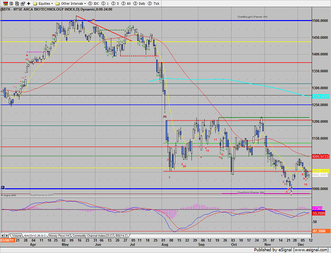
Task: Switch to the 5-minute interval
Action: tap(115, 4)
